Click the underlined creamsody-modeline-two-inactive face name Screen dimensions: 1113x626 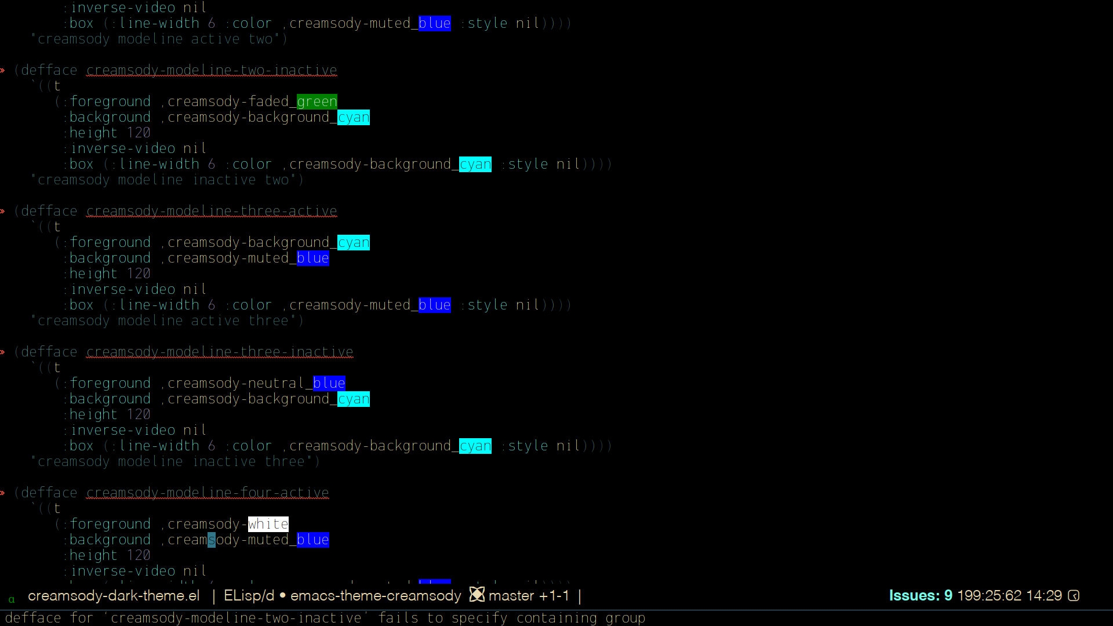pos(212,71)
